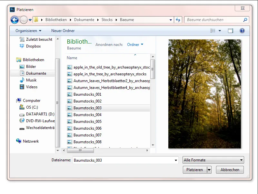Open the Ordner arrange-by dropdown
This screenshot has height=194, width=258.
pos(135,45)
